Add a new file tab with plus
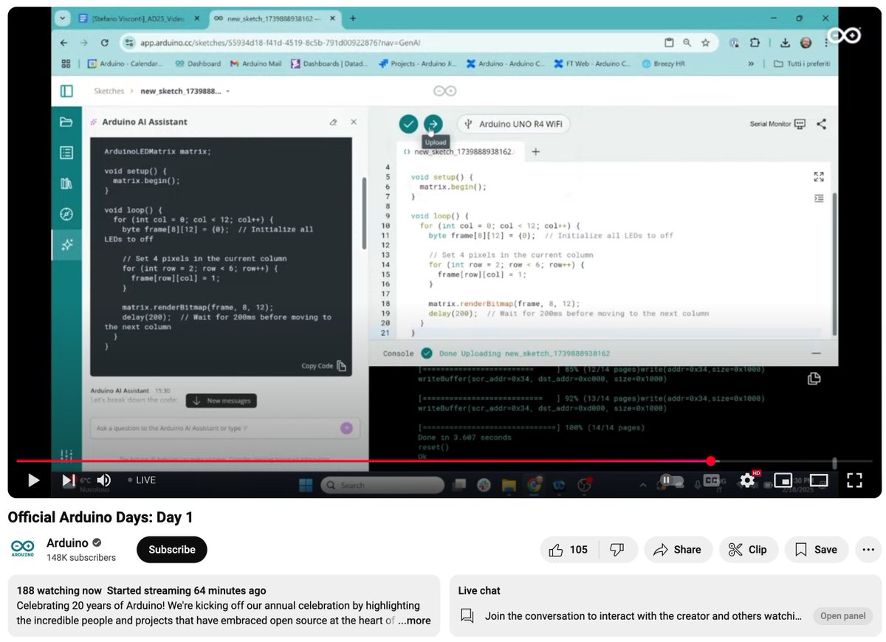The width and height of the screenshot is (886, 642). pyautogui.click(x=536, y=152)
